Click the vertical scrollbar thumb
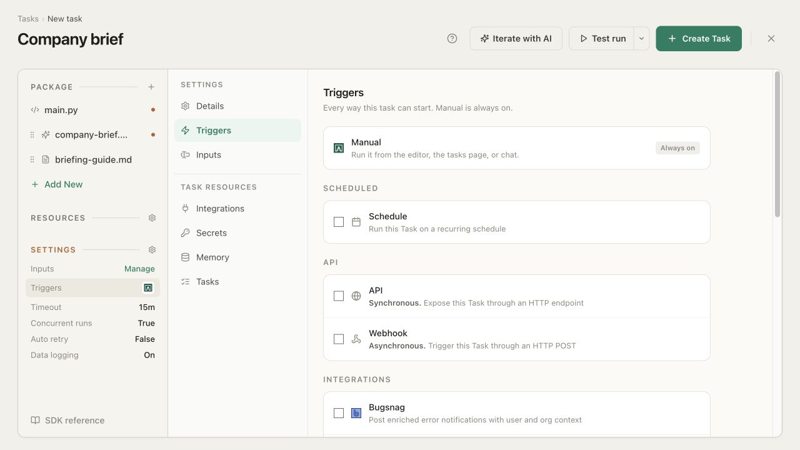This screenshot has width=800, height=450. 777,144
